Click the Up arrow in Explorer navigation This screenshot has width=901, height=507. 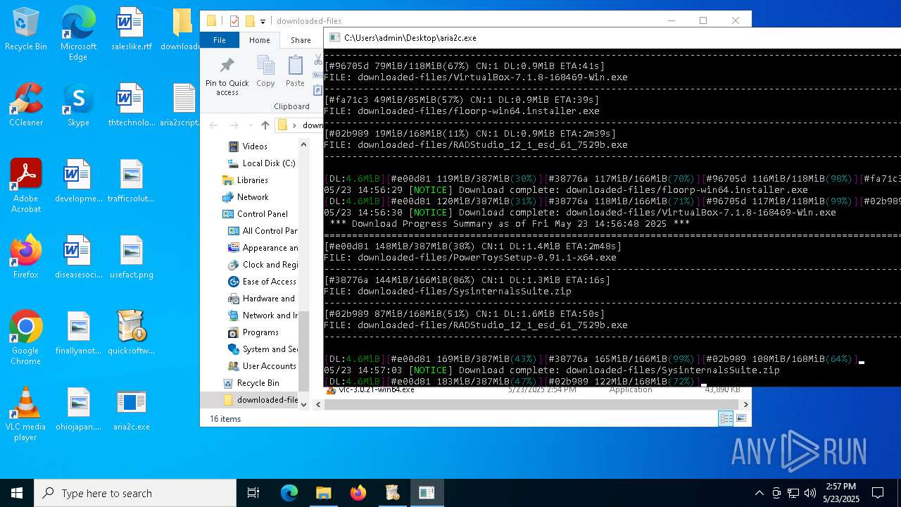click(265, 125)
